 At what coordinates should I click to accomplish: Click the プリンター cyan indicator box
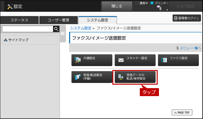152,3
